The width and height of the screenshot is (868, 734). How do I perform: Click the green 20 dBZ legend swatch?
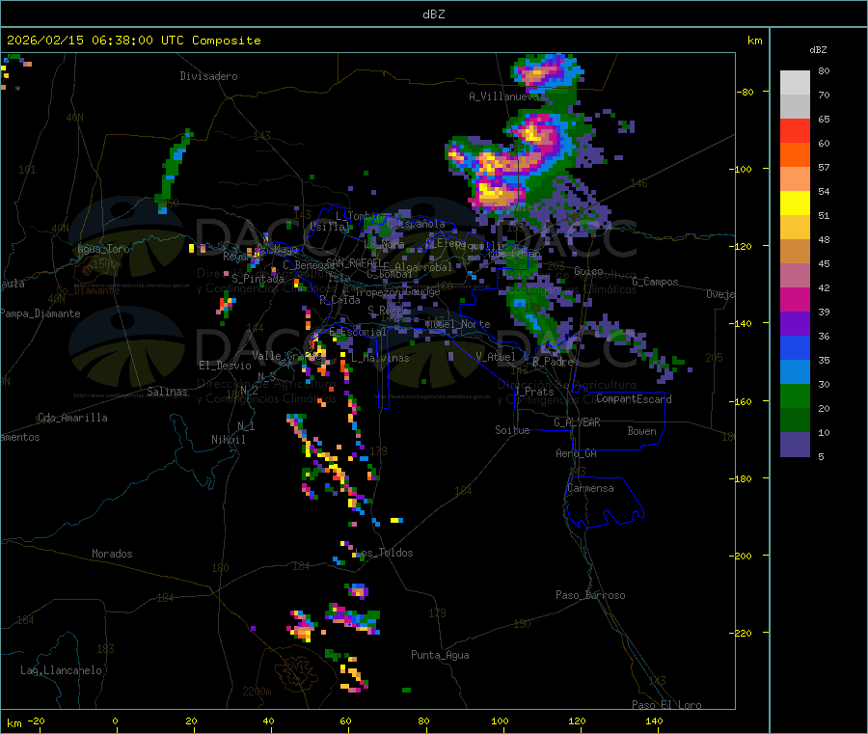pos(795,395)
